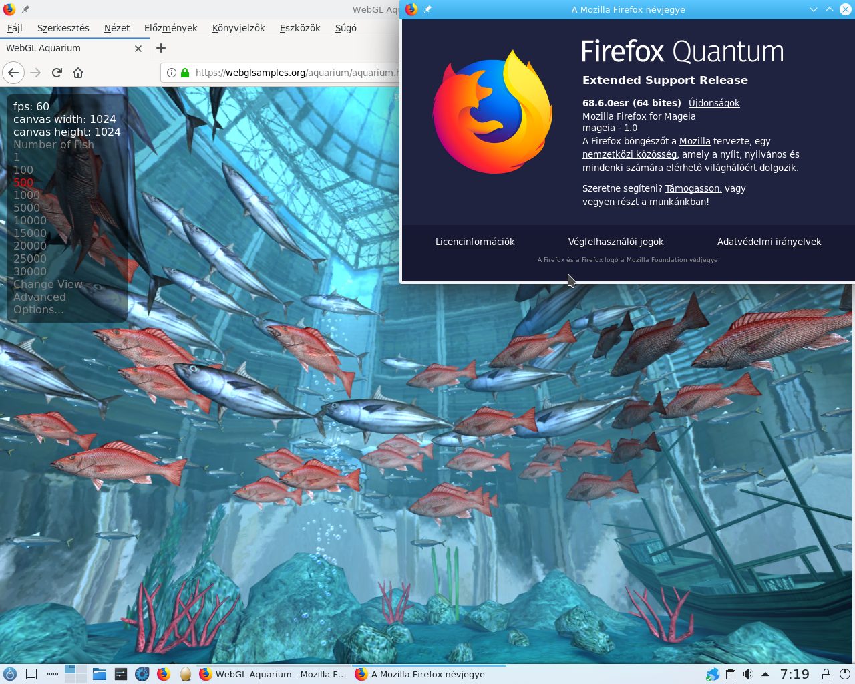Minimize the About Firefox window via chevron down
855x684 pixels.
click(x=814, y=9)
